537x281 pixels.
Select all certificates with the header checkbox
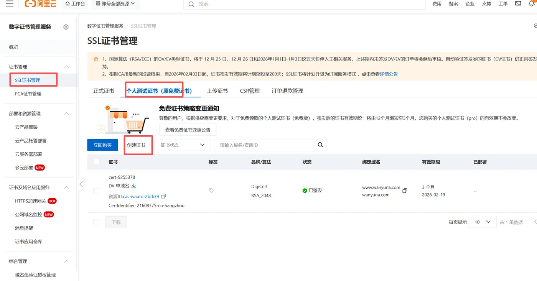96,162
